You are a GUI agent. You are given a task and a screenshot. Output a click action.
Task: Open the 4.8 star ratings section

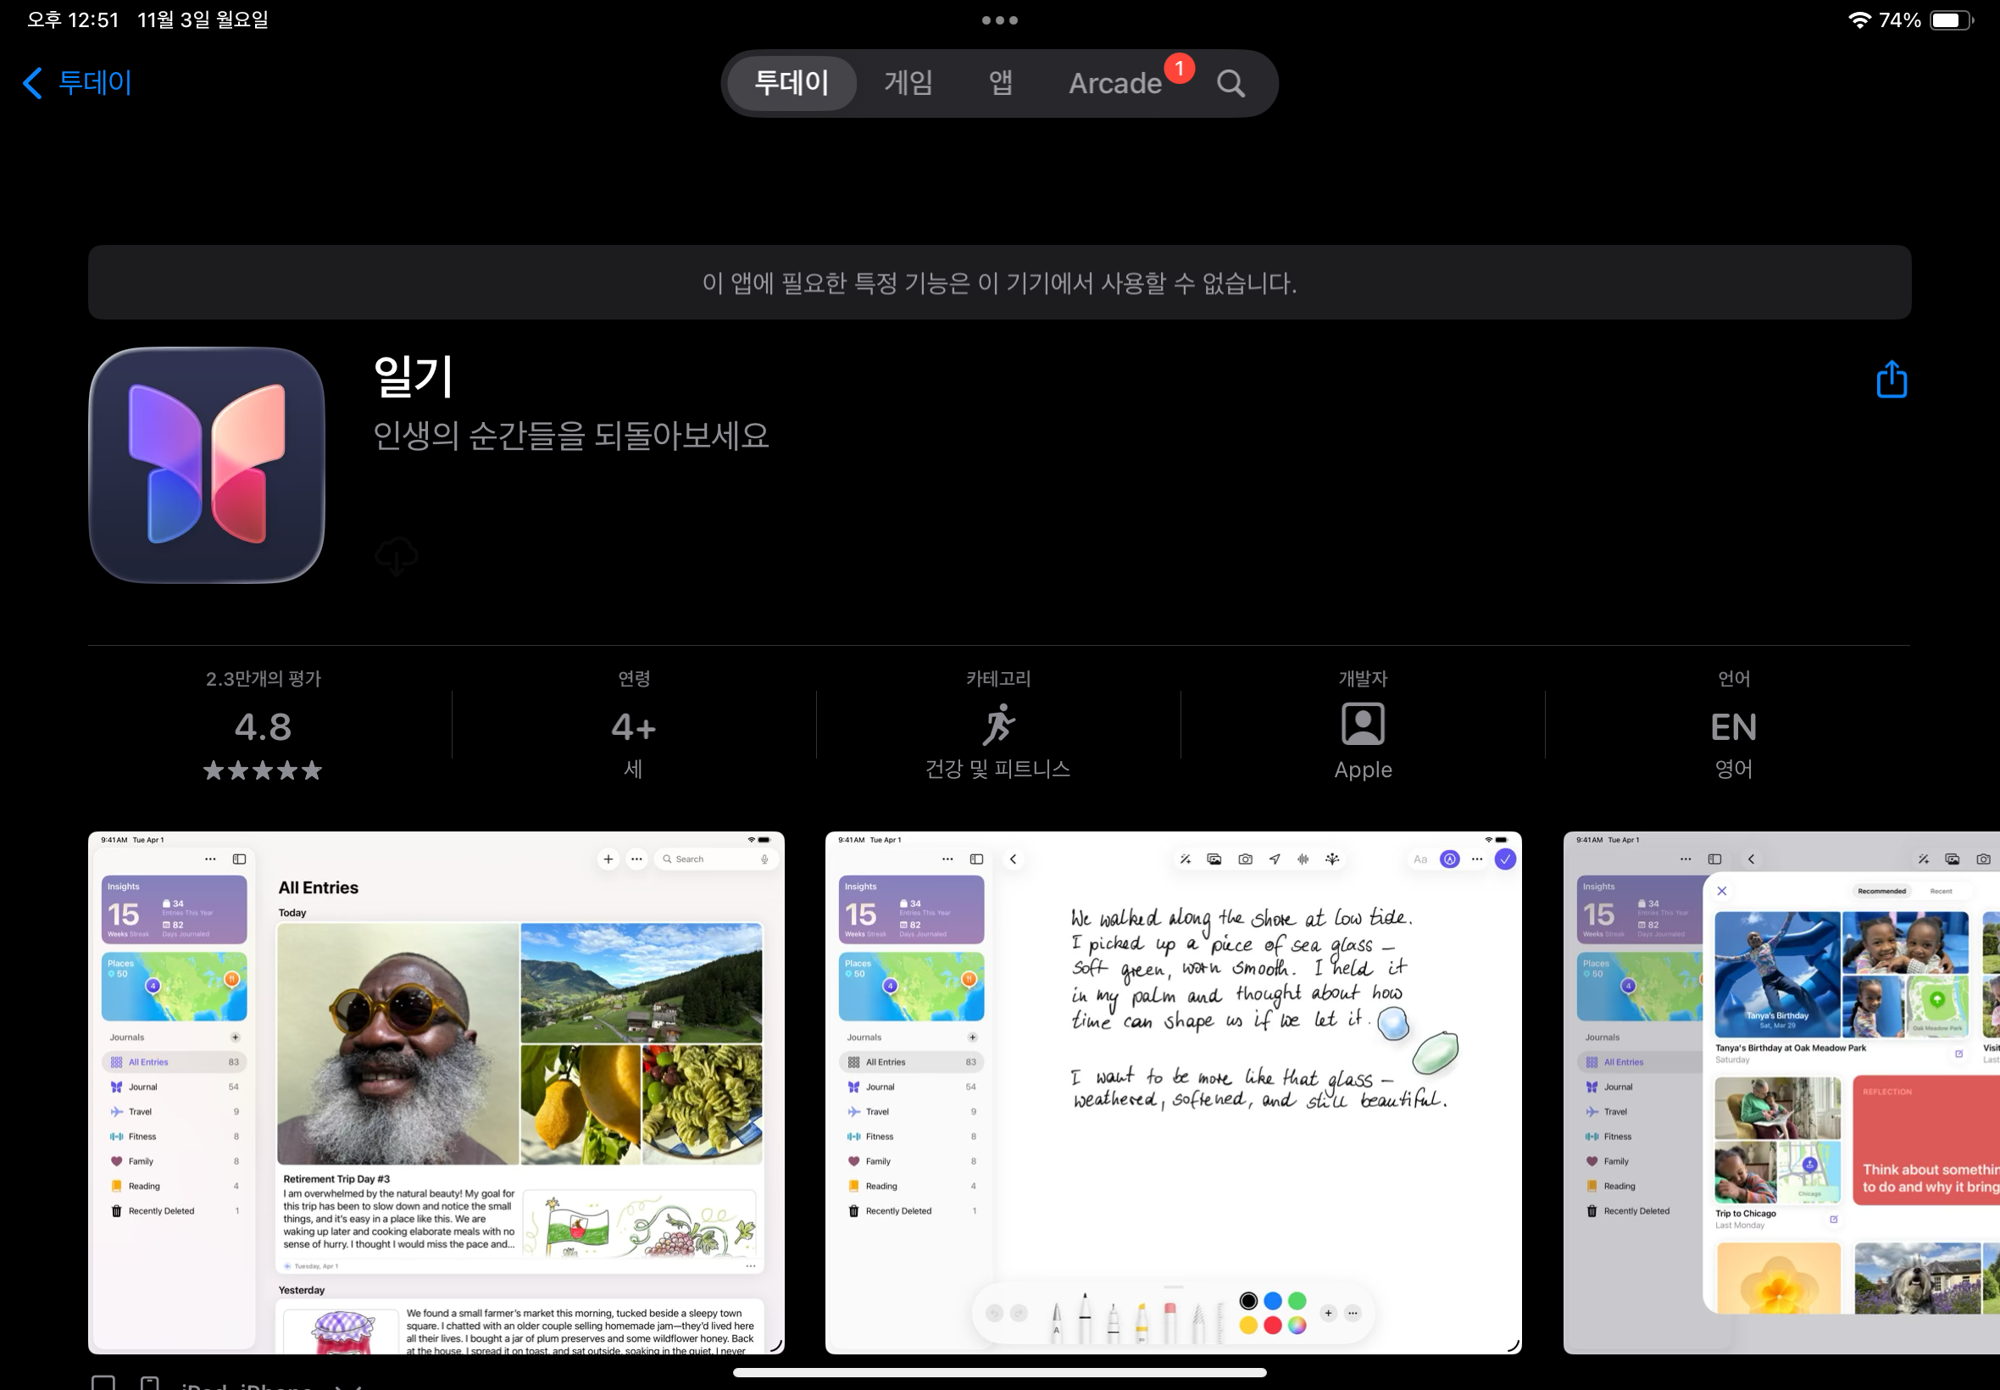click(263, 727)
